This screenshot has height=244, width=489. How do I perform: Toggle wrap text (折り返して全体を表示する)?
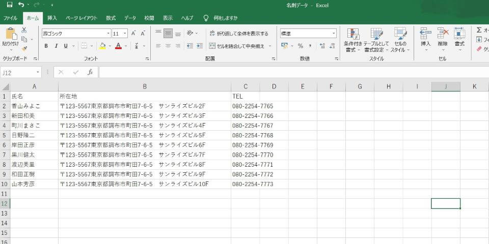tap(238, 33)
